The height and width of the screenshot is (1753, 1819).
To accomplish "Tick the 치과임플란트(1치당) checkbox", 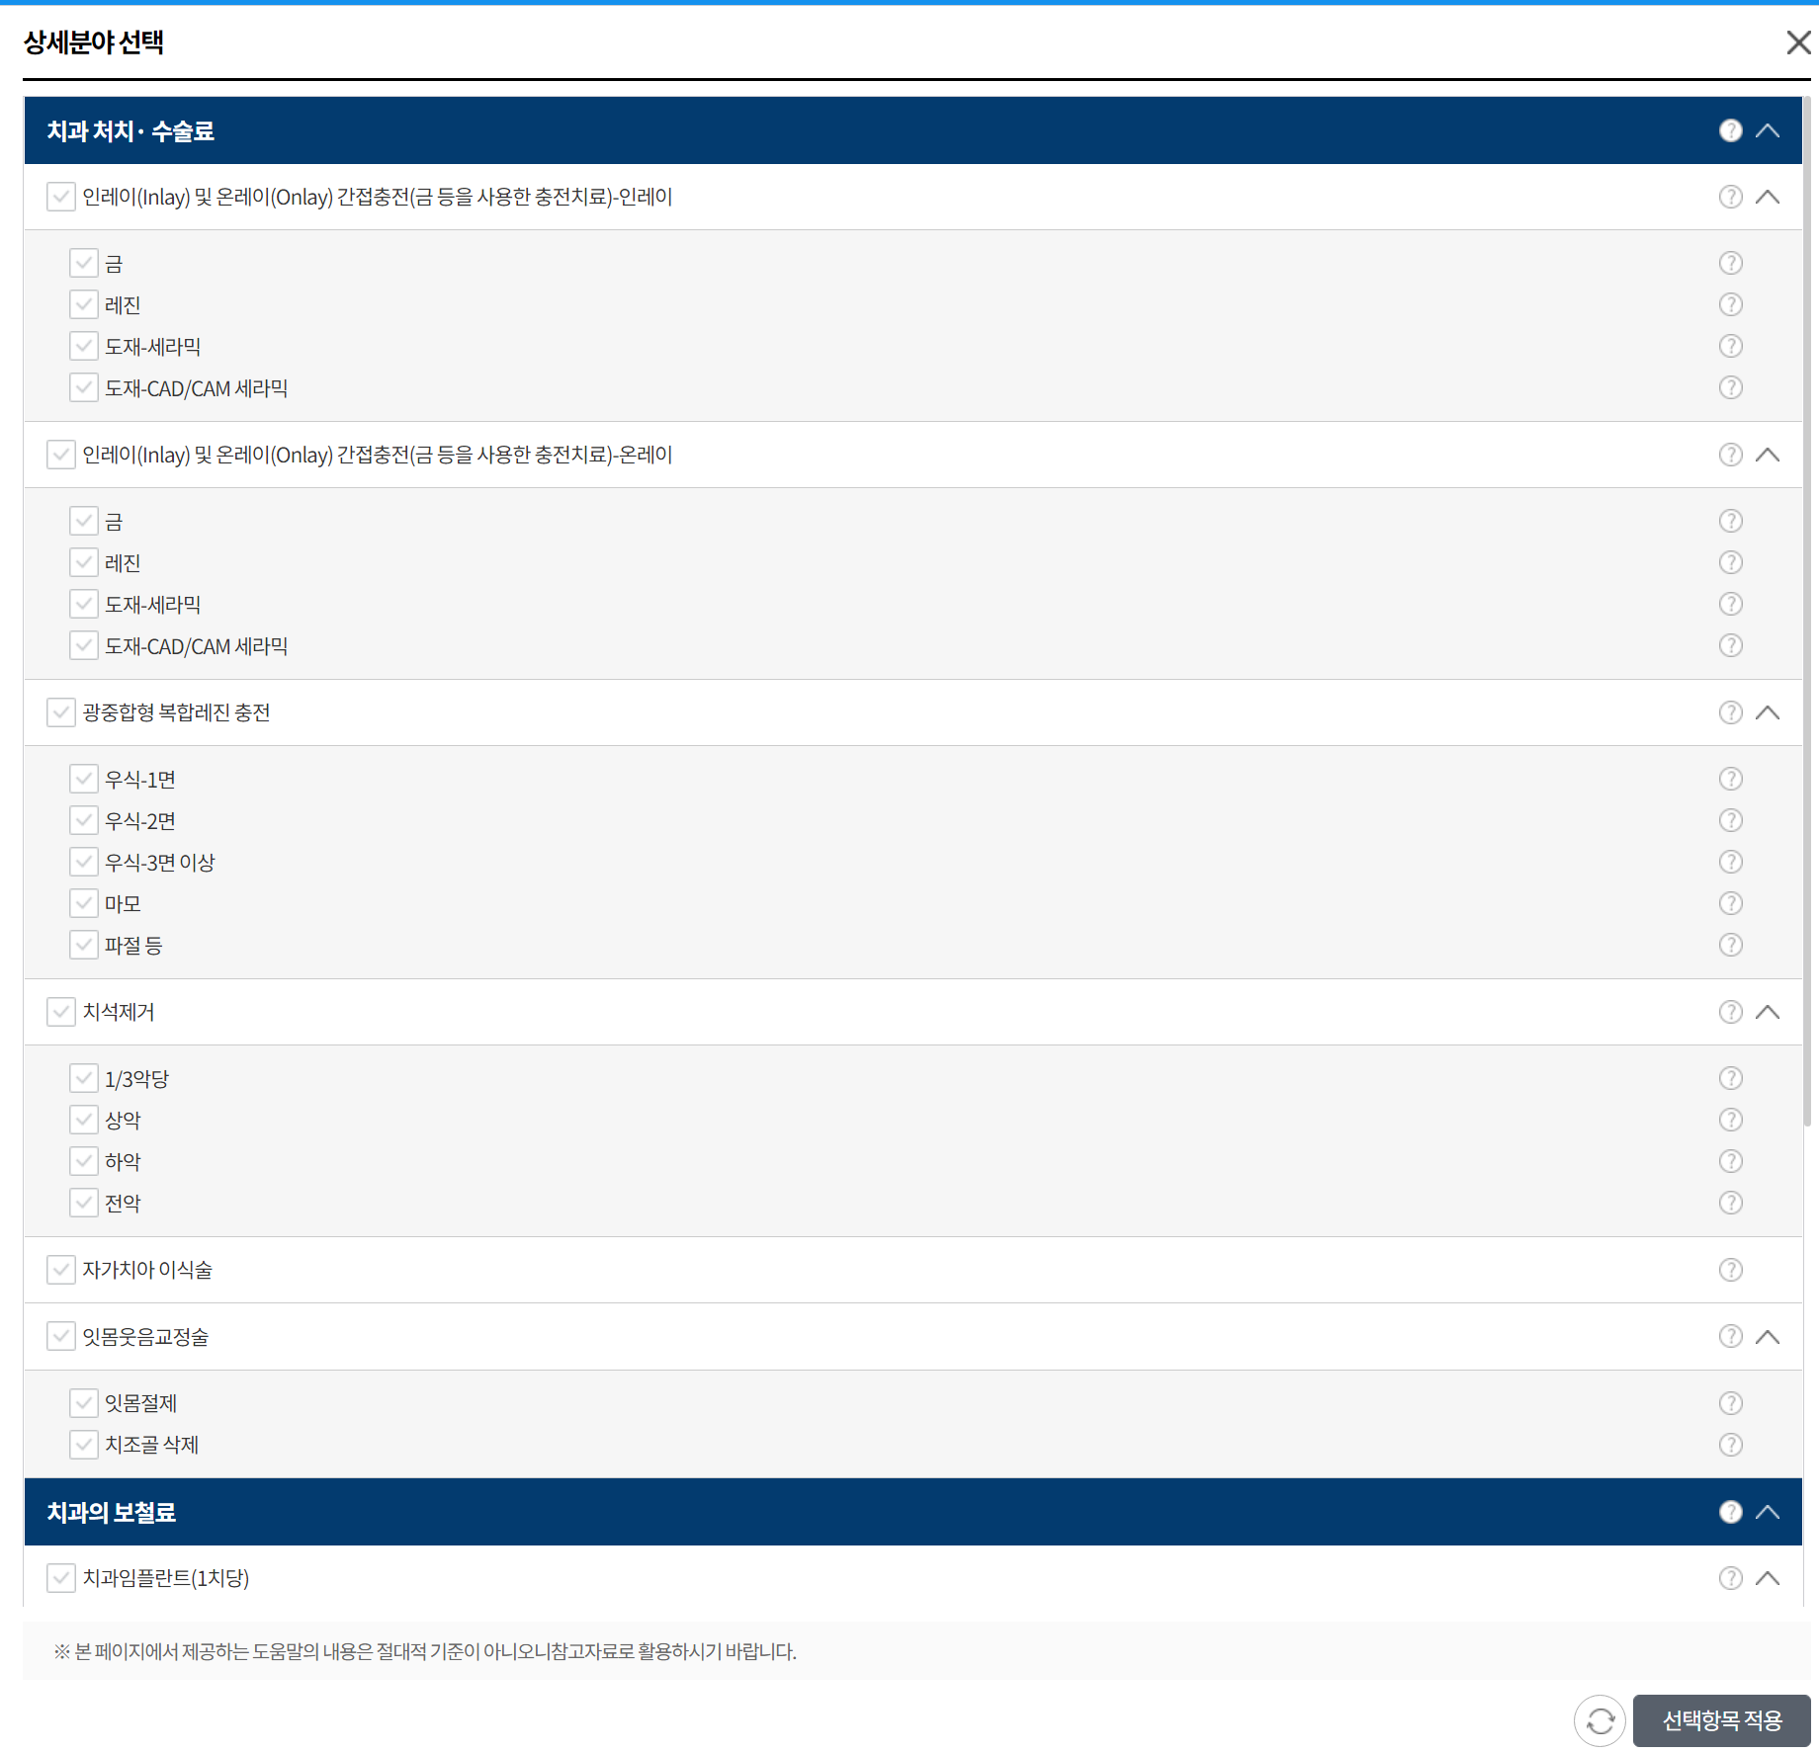I will 61,1578.
